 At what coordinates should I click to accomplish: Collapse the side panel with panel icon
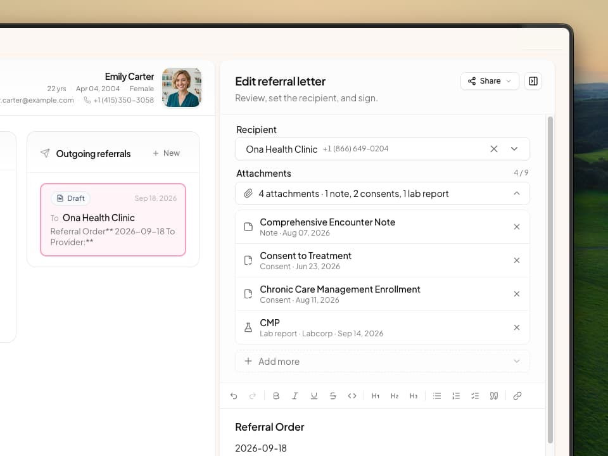click(x=533, y=81)
